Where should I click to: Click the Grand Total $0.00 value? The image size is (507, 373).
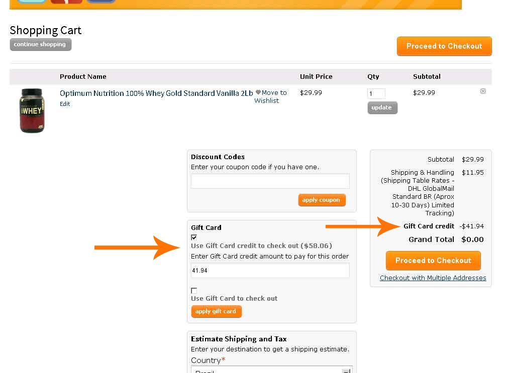[x=472, y=239]
